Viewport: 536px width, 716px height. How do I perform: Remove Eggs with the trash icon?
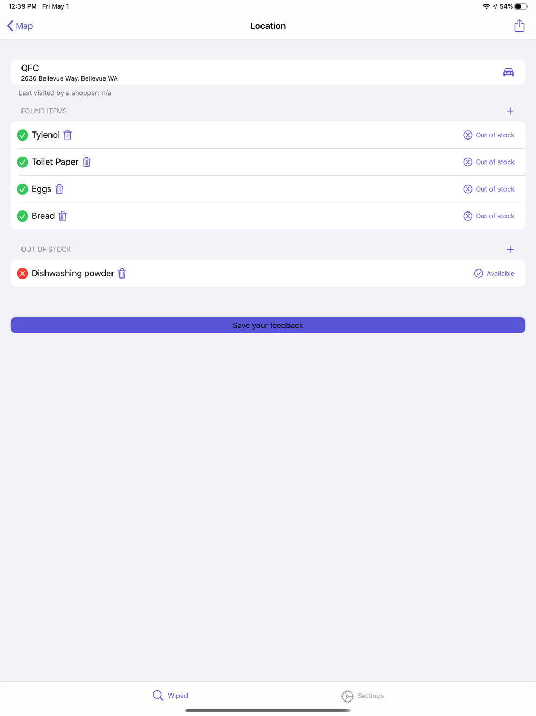(59, 189)
